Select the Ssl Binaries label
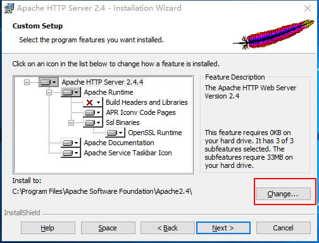 pyautogui.click(x=123, y=122)
